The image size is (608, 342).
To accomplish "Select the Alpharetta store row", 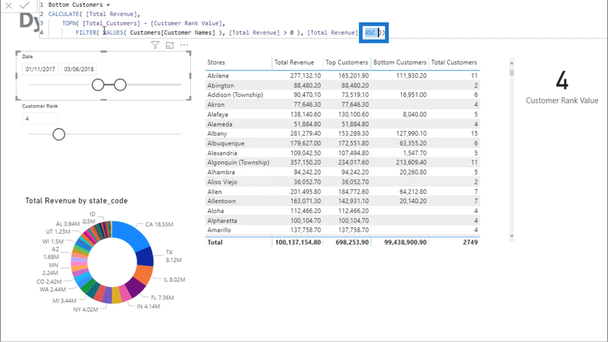I will [x=342, y=220].
